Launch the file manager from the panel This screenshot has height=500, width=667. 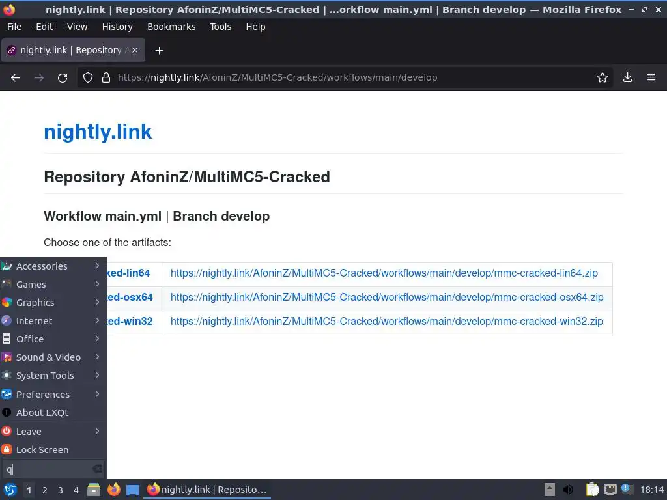(x=94, y=490)
